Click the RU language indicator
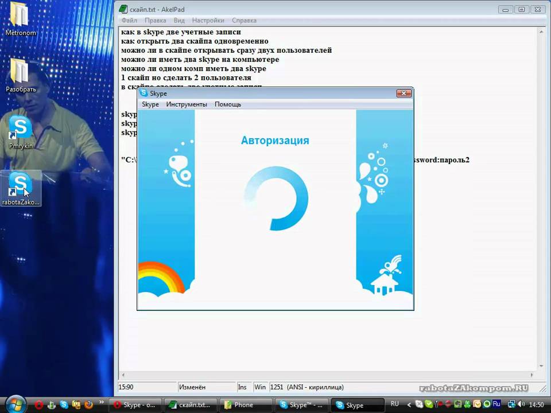This screenshot has width=551, height=413. [x=395, y=404]
